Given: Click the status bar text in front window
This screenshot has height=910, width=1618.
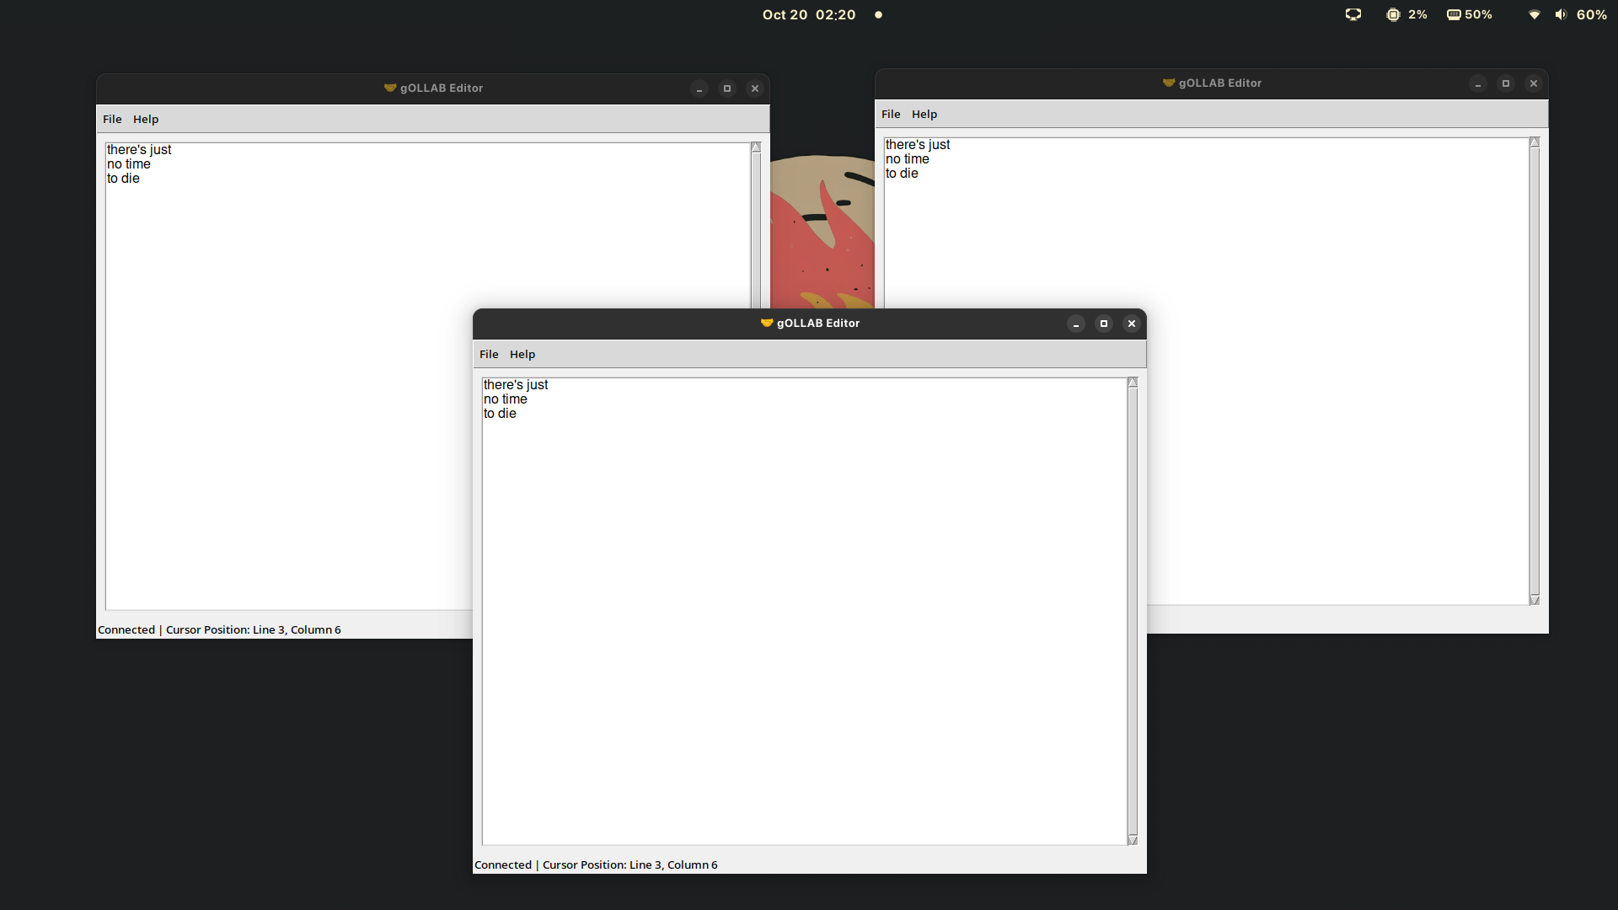Looking at the screenshot, I should pos(596,864).
